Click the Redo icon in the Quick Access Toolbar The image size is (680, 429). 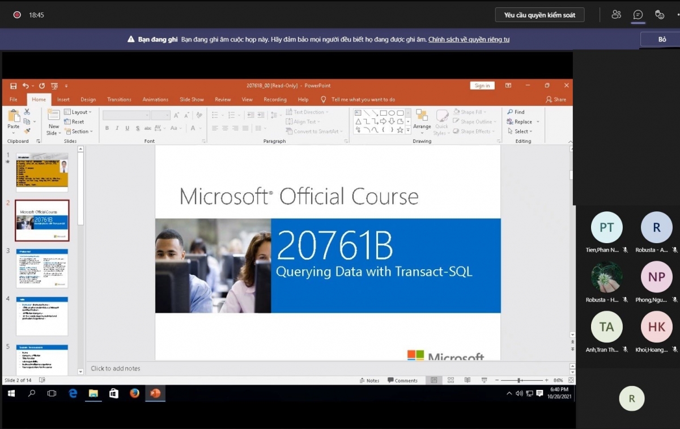pyautogui.click(x=42, y=86)
